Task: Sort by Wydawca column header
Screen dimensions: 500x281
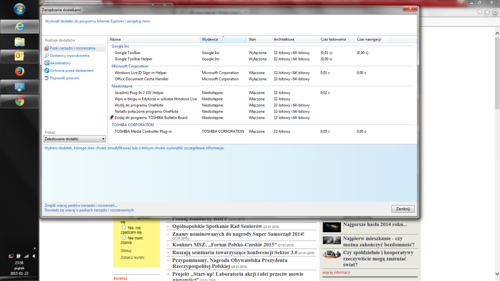Action: tap(223, 40)
